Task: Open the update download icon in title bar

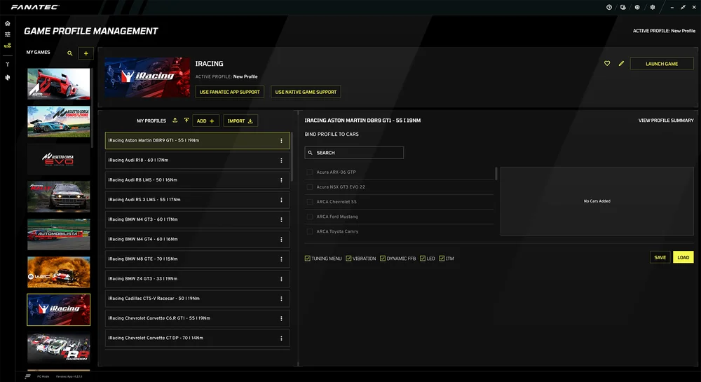Action: coord(622,7)
